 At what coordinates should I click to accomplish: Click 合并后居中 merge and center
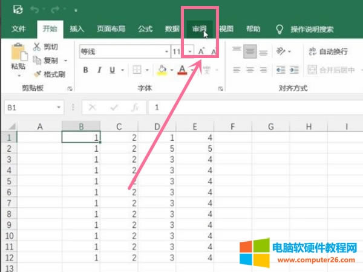point(332,70)
